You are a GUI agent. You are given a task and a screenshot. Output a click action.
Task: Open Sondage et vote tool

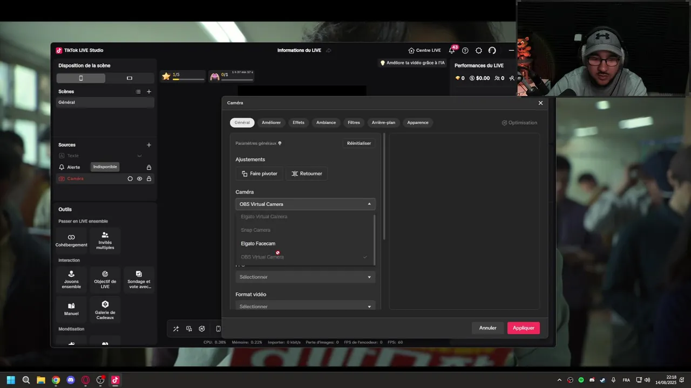[139, 280]
